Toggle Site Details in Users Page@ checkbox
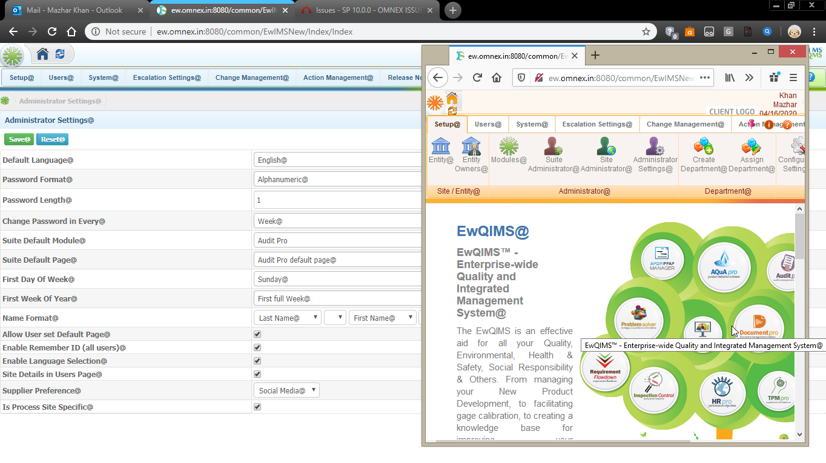This screenshot has height=463, width=826. click(257, 374)
